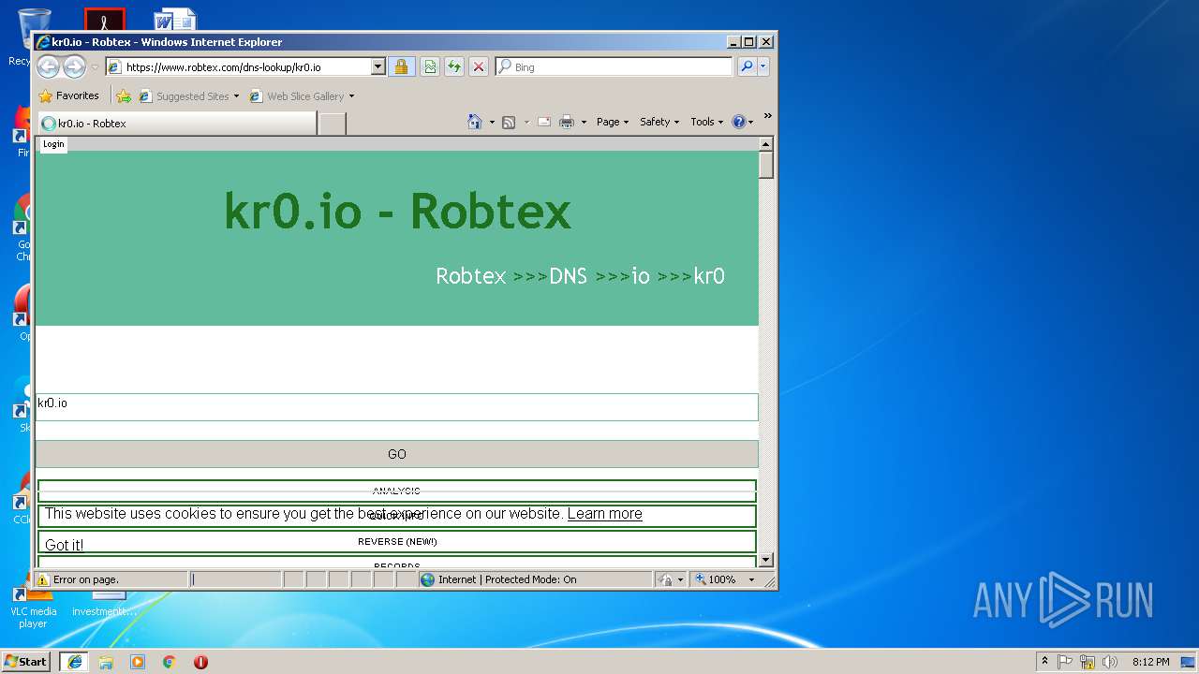Dismiss cookie notice with Got it!
This screenshot has height=674, width=1199.
pos(64,545)
